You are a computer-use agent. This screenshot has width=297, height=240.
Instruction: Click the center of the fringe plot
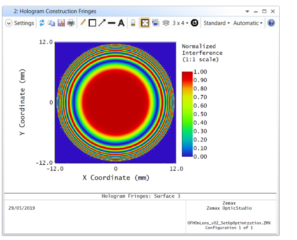pos(116,102)
